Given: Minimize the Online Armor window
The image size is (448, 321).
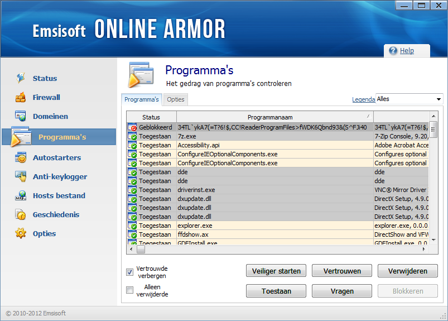Looking at the screenshot, I should (x=404, y=6).
